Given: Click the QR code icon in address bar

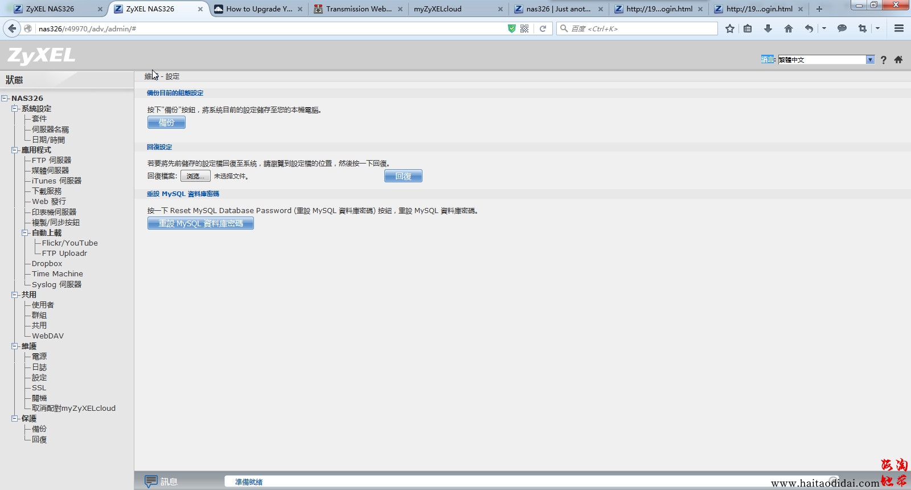Looking at the screenshot, I should click(x=524, y=28).
